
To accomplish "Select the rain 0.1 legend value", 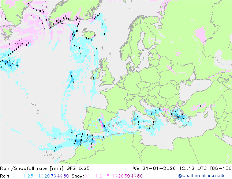I will 16,176.
